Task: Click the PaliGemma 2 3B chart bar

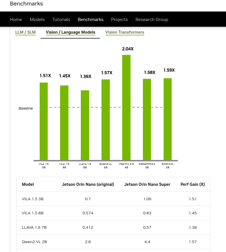Action: 147,119
